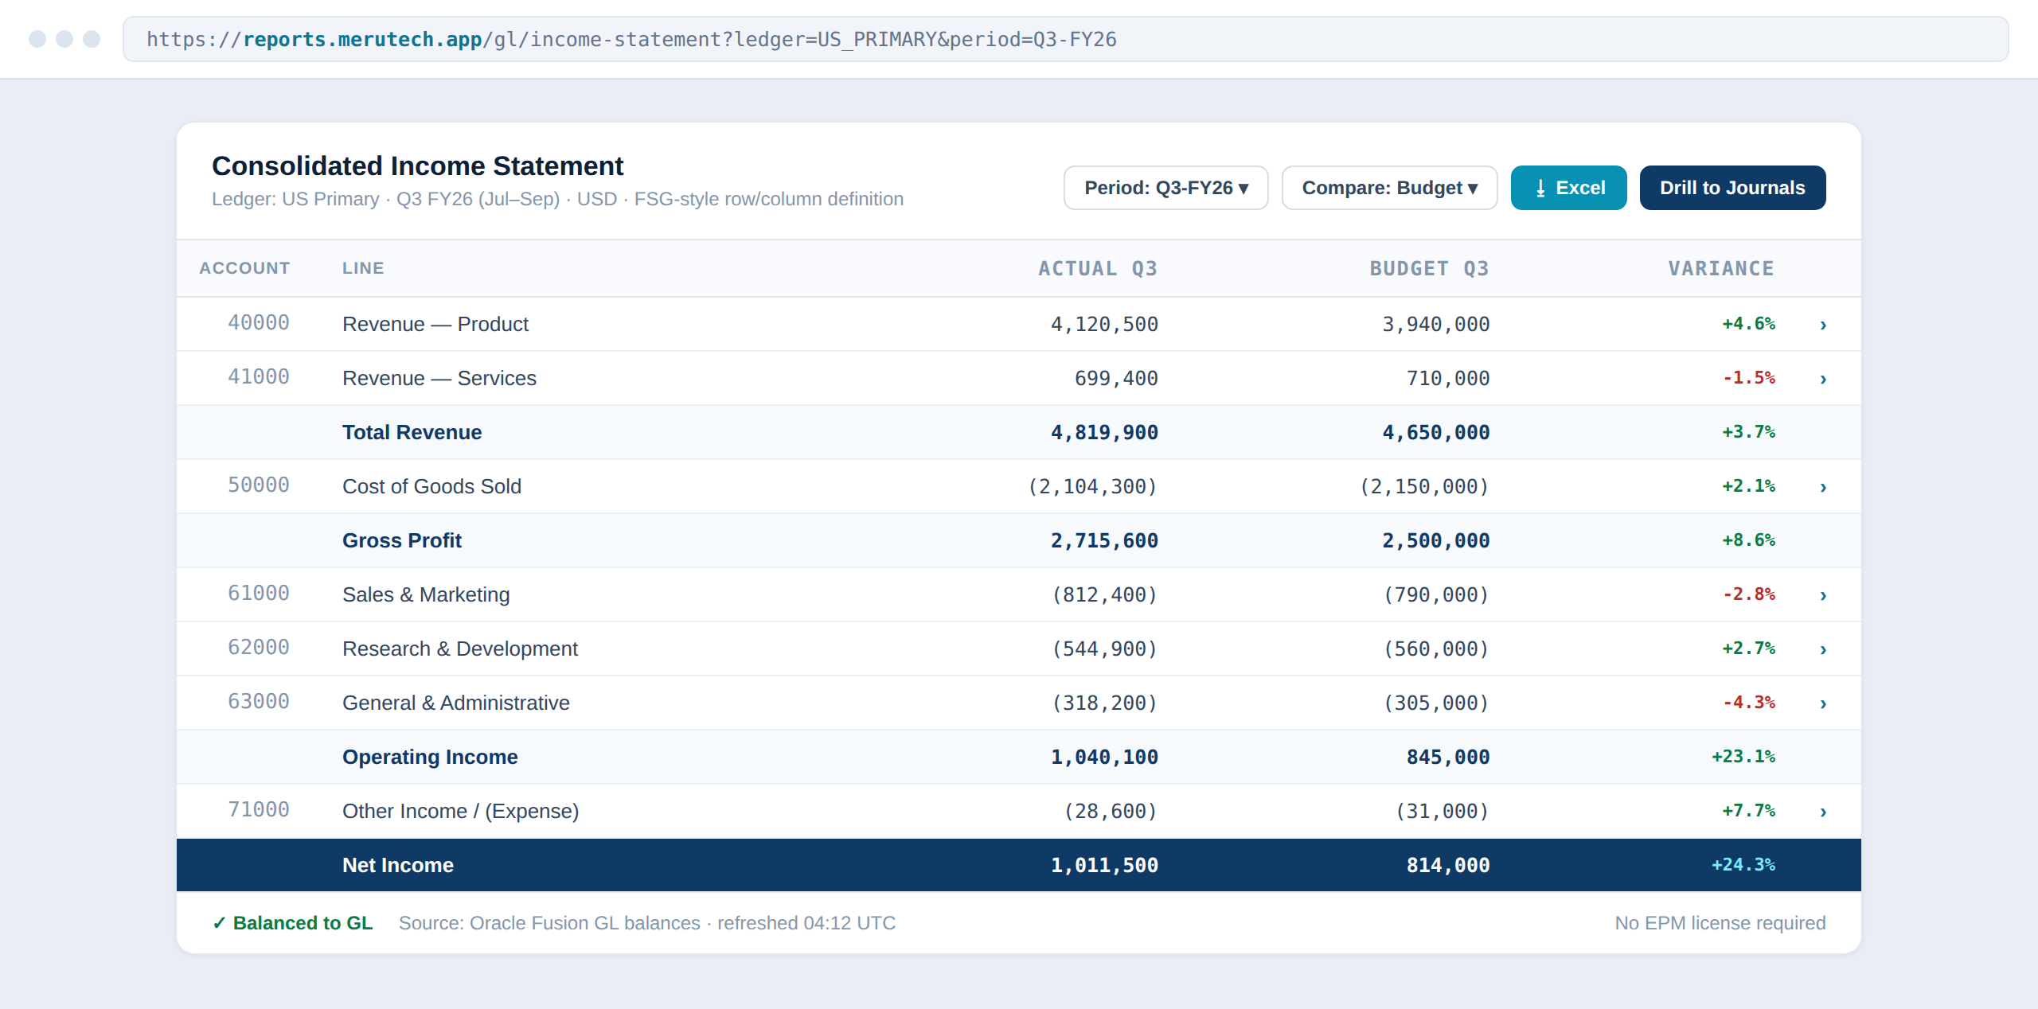Viewport: 2038px width, 1009px height.
Task: Click actual value 699,400
Action: point(1116,378)
